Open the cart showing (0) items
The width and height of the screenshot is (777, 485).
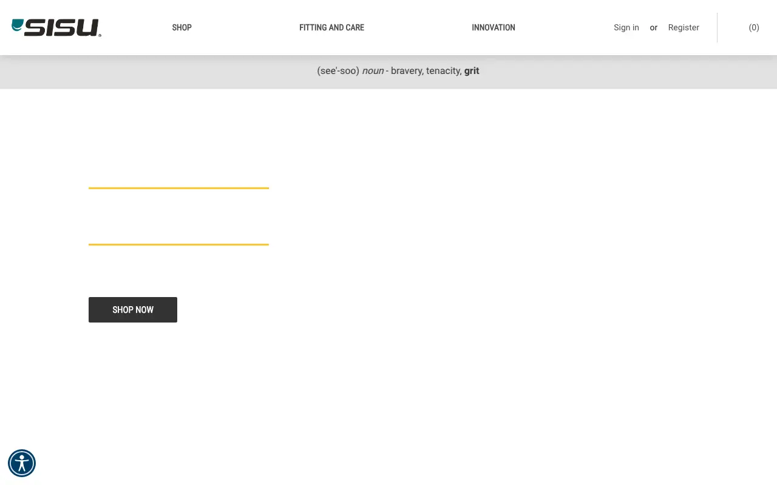[753, 27]
